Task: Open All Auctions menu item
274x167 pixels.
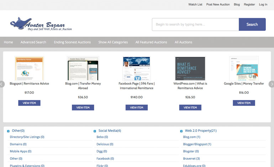Action: tap(183, 42)
